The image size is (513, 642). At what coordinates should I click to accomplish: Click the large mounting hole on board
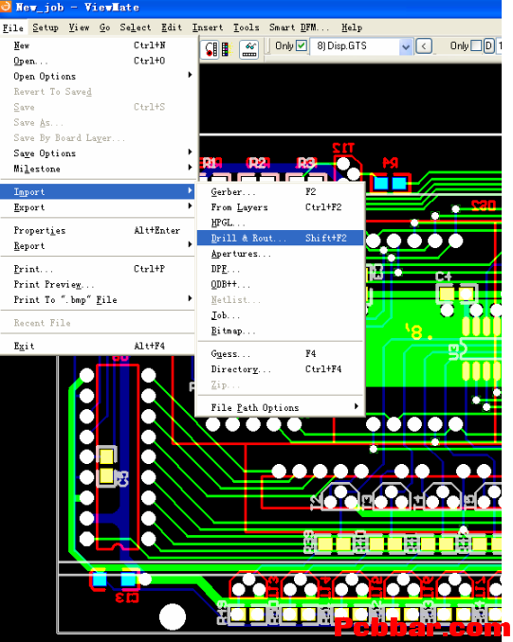[x=173, y=616]
